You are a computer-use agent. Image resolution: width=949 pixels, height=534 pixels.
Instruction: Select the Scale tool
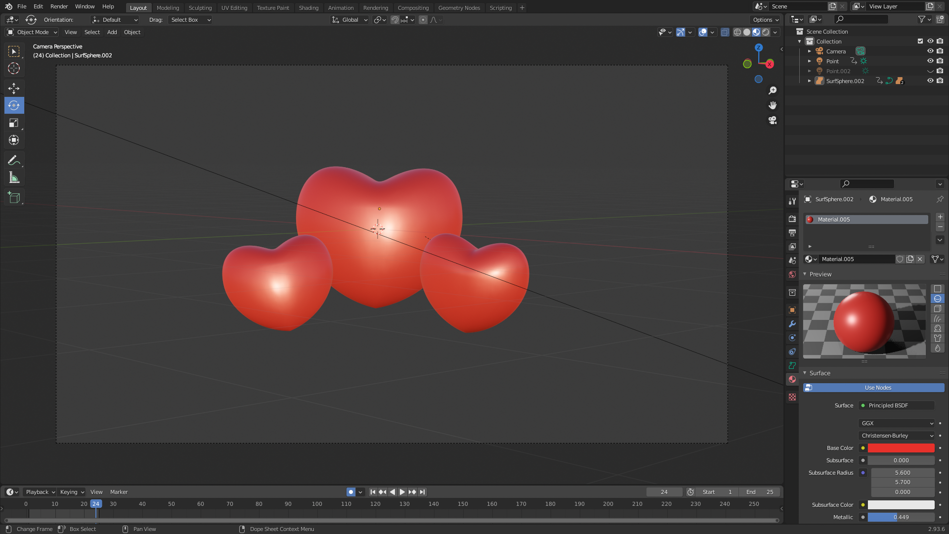click(14, 123)
